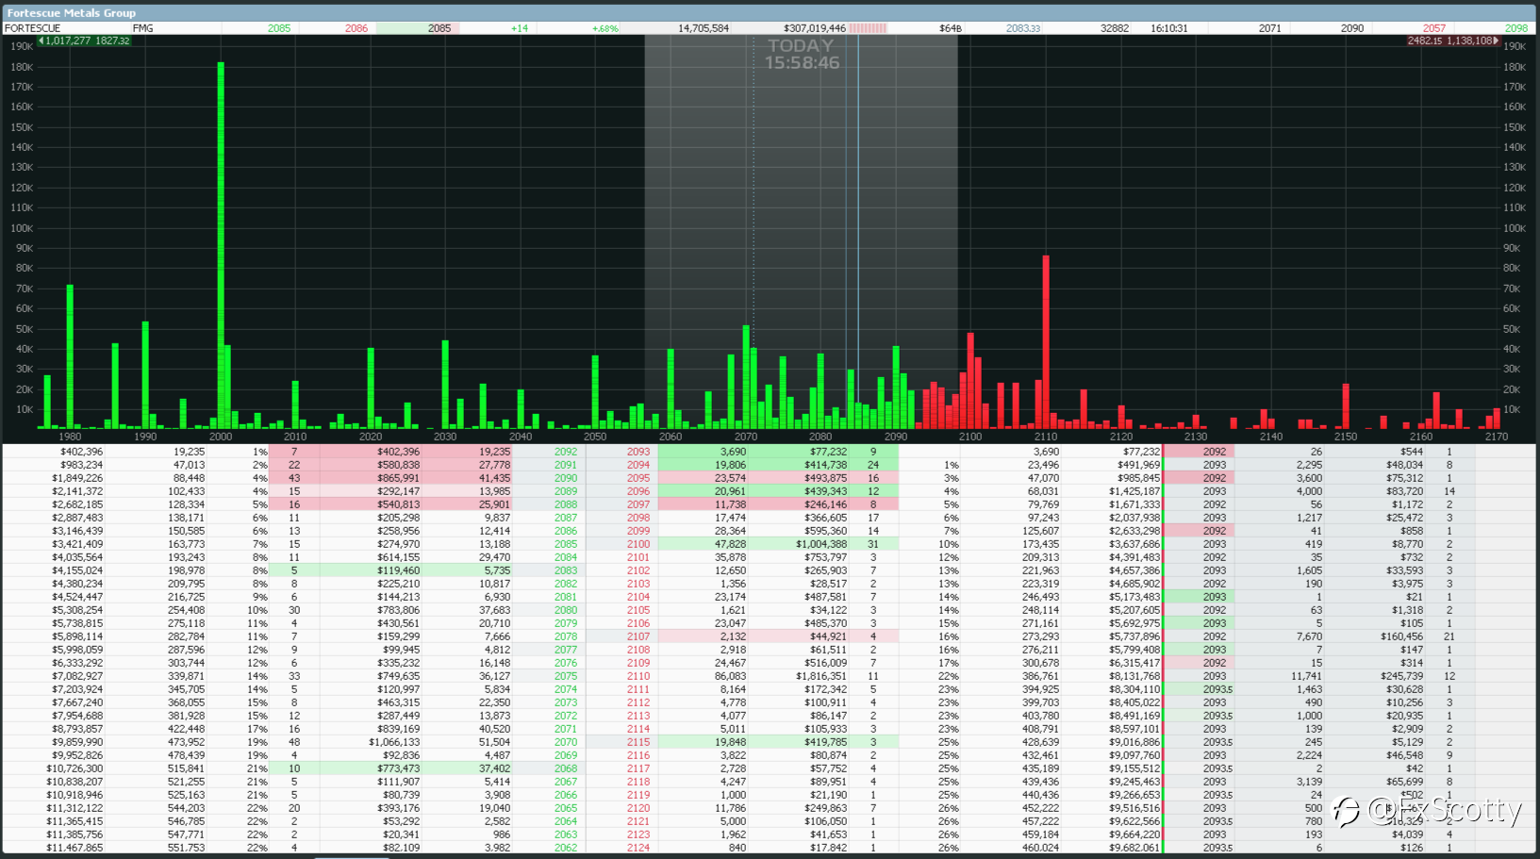This screenshot has height=859, width=1540.
Task: Click the cumulative bid volume 551,753
Action: 186,848
